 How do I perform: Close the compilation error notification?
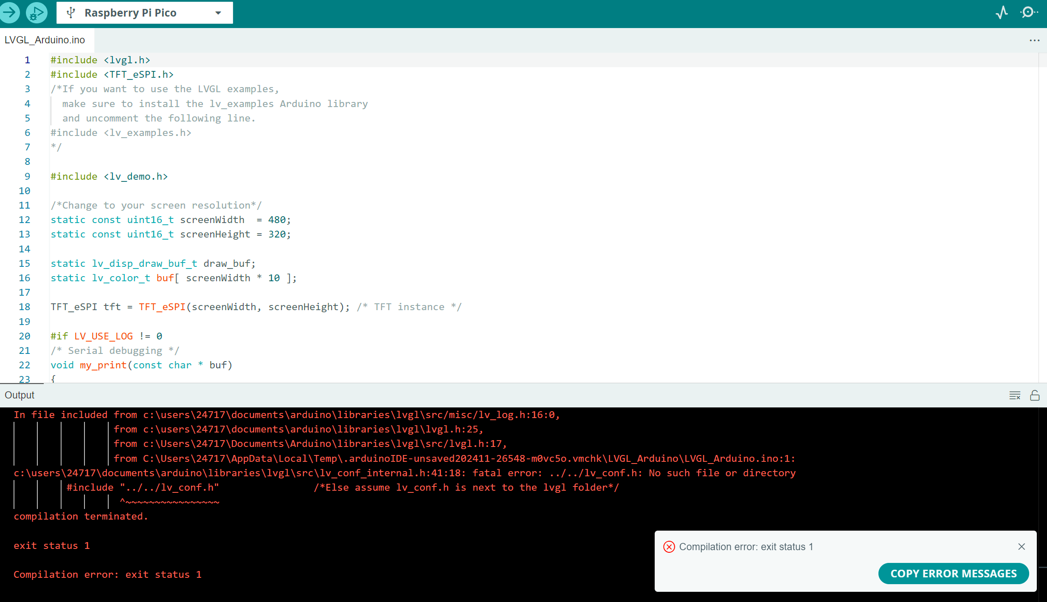1021,547
